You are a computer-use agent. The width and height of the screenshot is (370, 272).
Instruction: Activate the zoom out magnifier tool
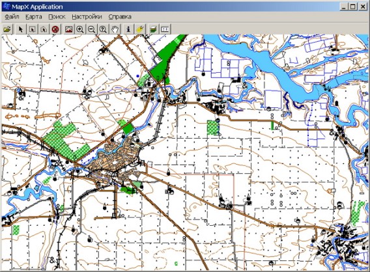click(92, 29)
